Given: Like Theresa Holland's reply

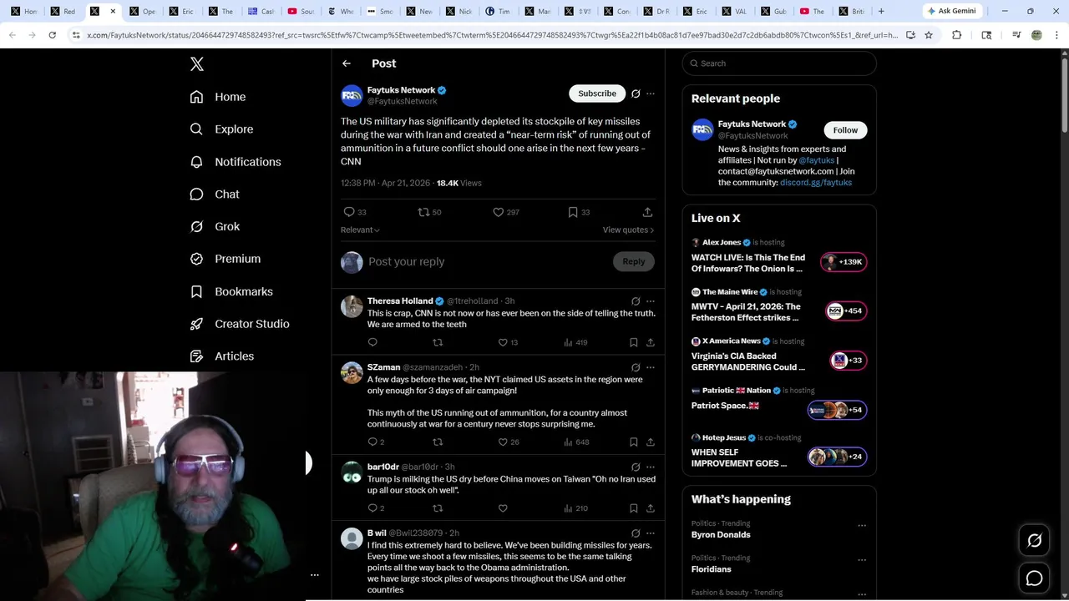Looking at the screenshot, I should (x=503, y=342).
